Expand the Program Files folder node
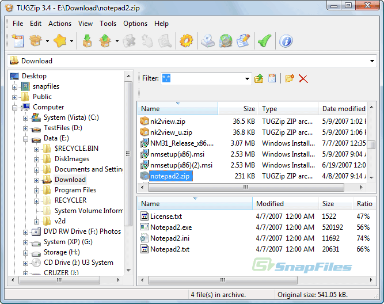 click(36, 191)
